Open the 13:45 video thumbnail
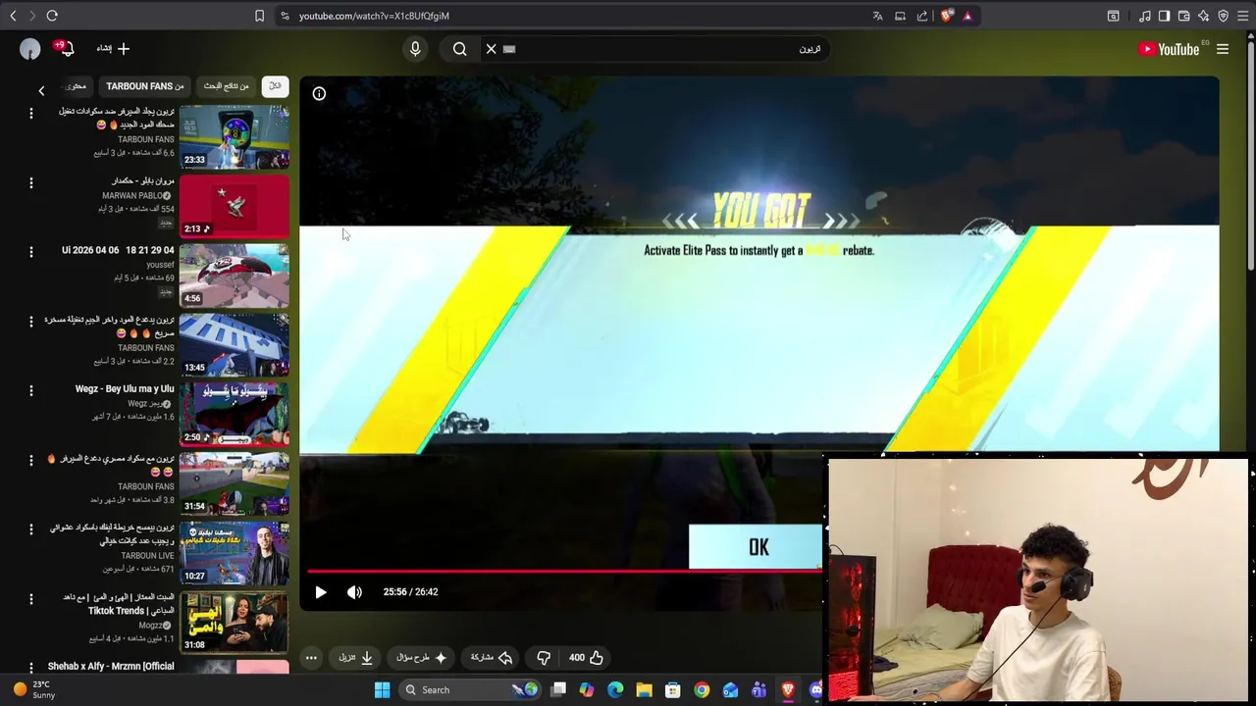This screenshot has height=706, width=1256. (x=235, y=347)
